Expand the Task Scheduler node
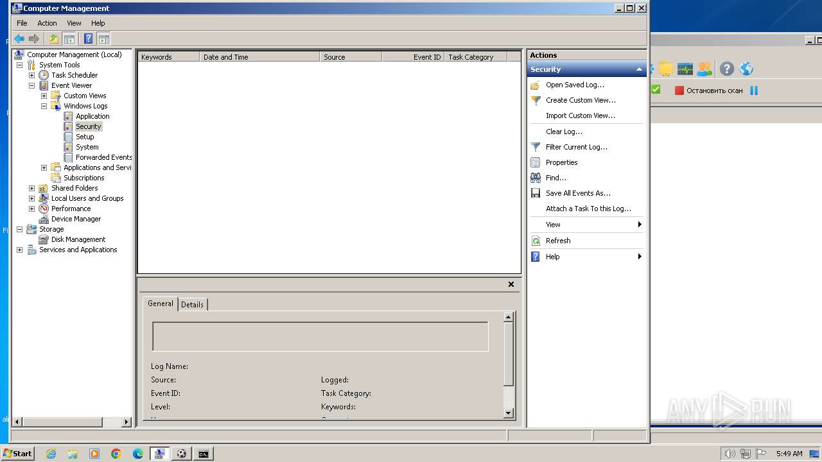822x462 pixels. [x=31, y=75]
